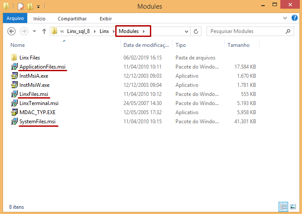Click the 12/05/2005 17:32 date
Screen dimensions: 302x214
(143, 112)
